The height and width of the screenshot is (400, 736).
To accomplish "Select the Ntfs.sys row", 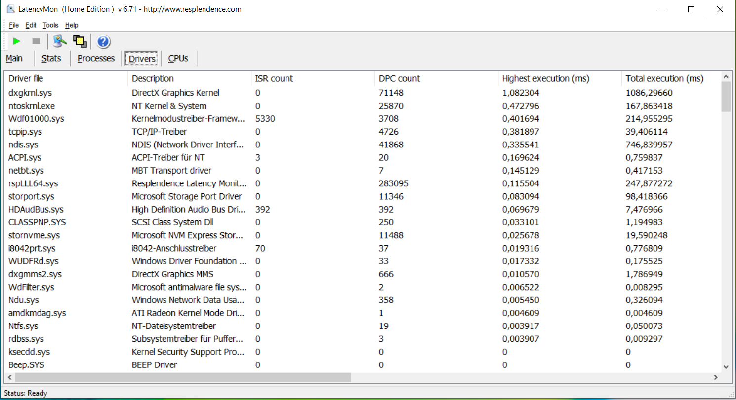I will (363, 326).
